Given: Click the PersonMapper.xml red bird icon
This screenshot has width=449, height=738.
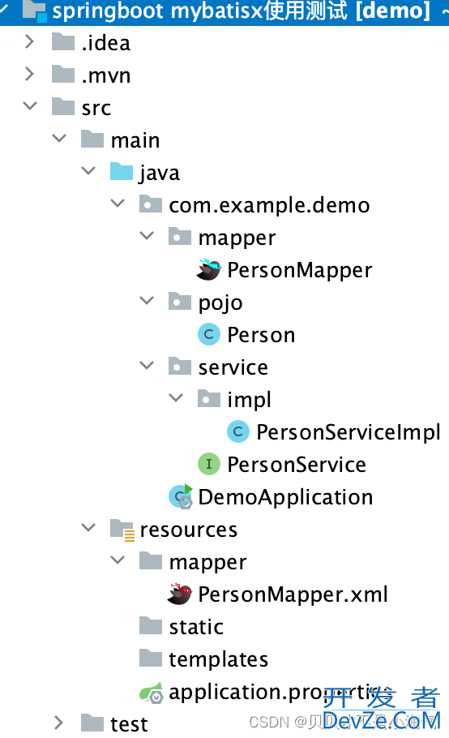Looking at the screenshot, I should [180, 594].
